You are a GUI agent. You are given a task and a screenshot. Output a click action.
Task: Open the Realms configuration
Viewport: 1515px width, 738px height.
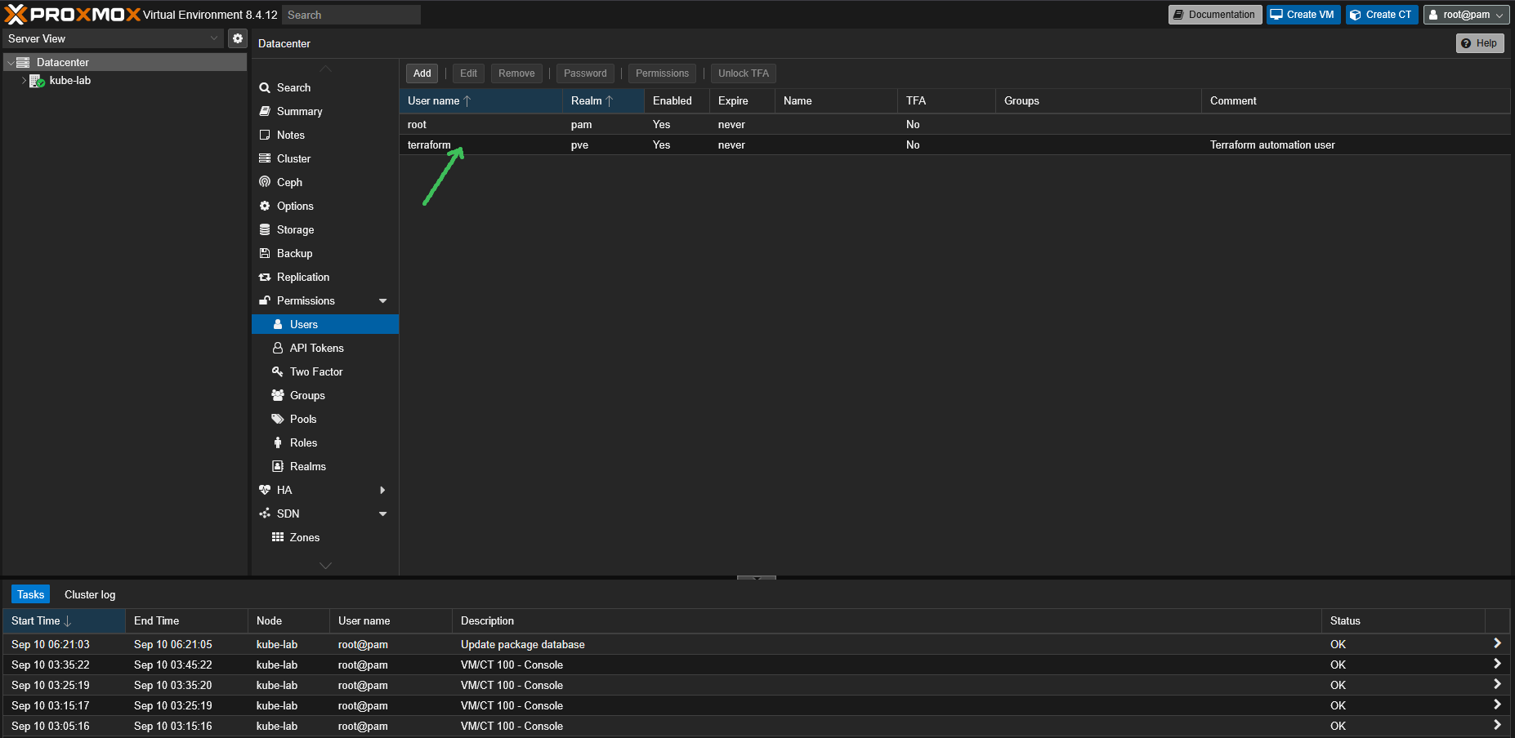click(307, 466)
